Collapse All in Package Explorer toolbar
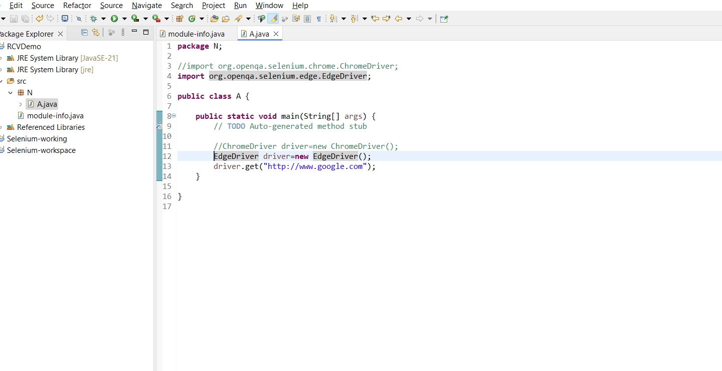Image resolution: width=722 pixels, height=371 pixels. 83,32
